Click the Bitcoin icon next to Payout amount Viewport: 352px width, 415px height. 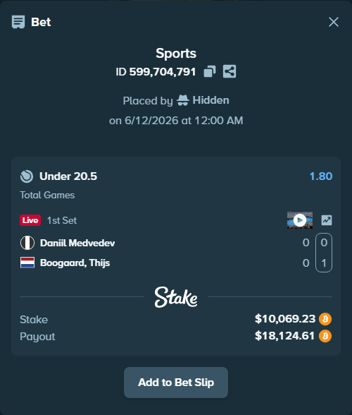click(325, 336)
